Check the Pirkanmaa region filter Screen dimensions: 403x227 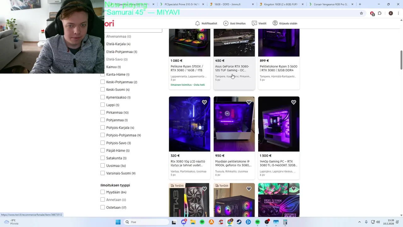pos(103,112)
